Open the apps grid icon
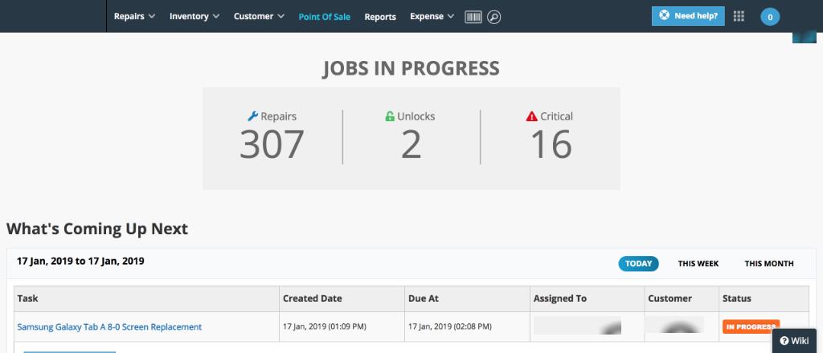This screenshot has width=823, height=353. [x=739, y=16]
